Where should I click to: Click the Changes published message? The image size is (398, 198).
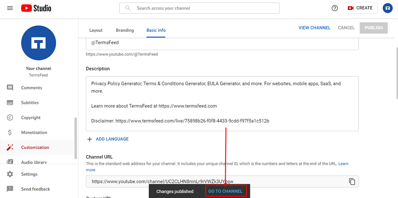pos(175,191)
